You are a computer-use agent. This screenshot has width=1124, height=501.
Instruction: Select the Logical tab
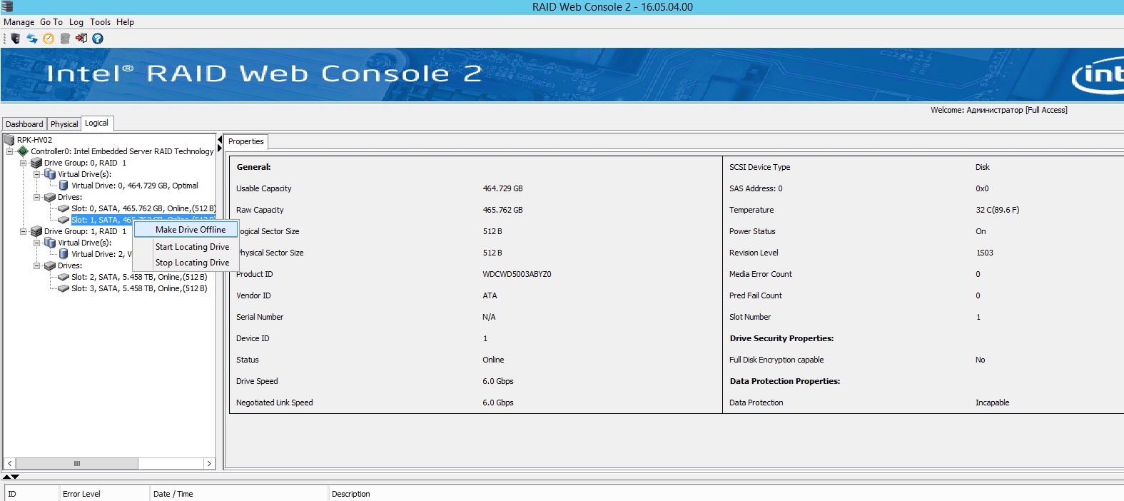[97, 123]
